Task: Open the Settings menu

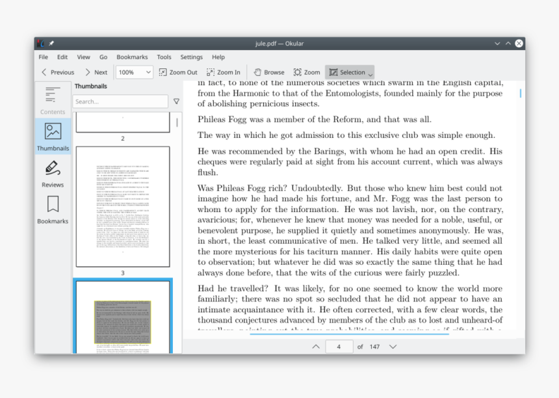Action: coord(191,57)
